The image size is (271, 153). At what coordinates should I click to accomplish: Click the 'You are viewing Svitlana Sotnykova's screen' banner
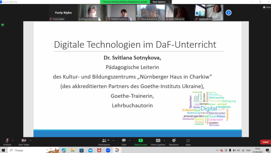125,2
